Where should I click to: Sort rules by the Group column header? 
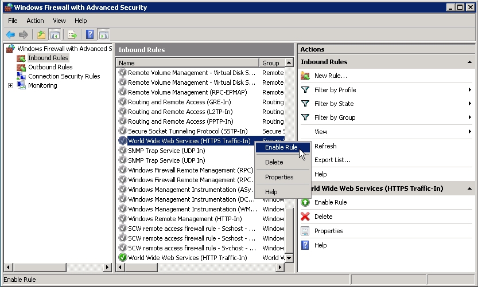[271, 62]
